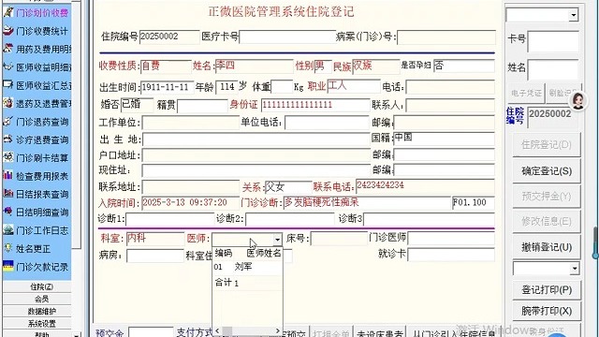The height and width of the screenshot is (337, 599).
Task: Click the 科室 field showing 内科
Action: point(155,239)
